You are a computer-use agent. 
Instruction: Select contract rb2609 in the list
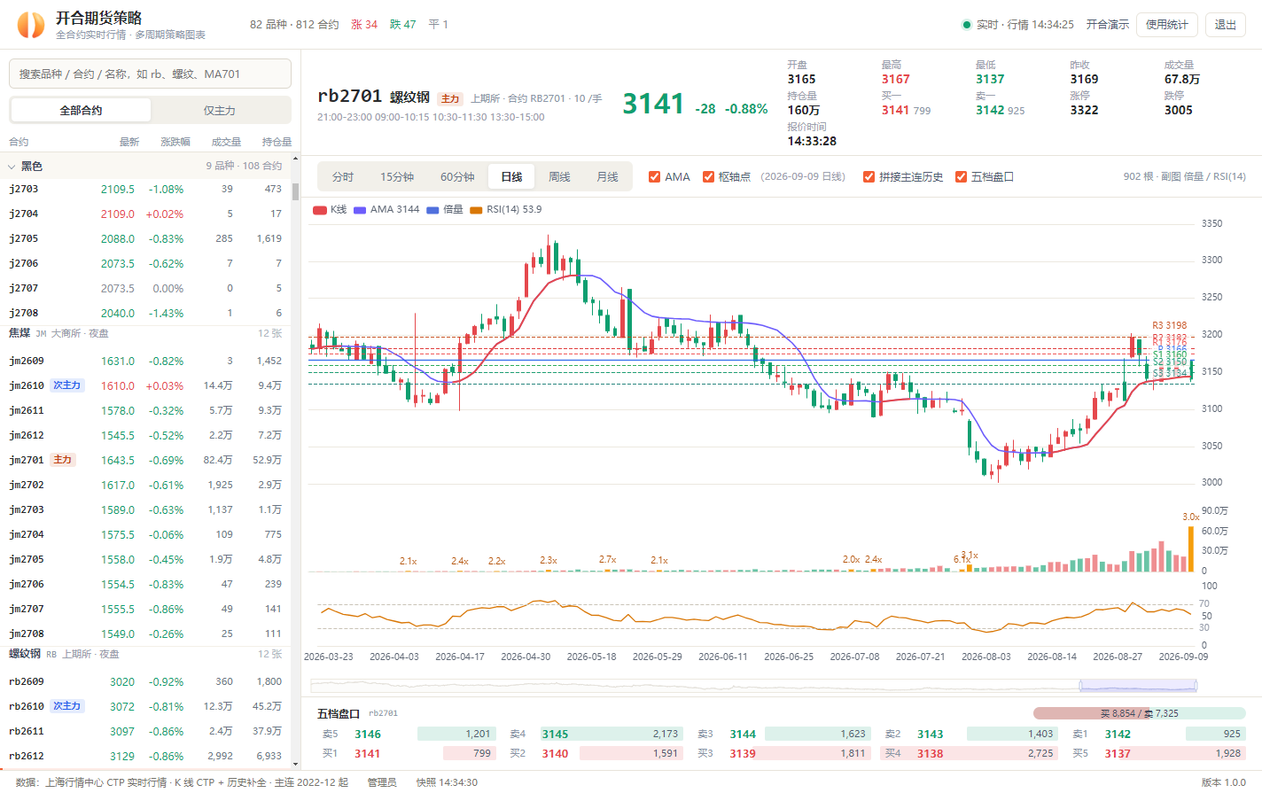146,681
